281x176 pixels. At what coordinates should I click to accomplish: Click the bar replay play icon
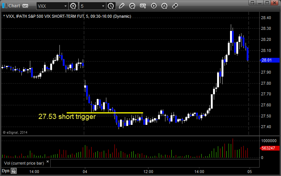[x=154, y=6]
